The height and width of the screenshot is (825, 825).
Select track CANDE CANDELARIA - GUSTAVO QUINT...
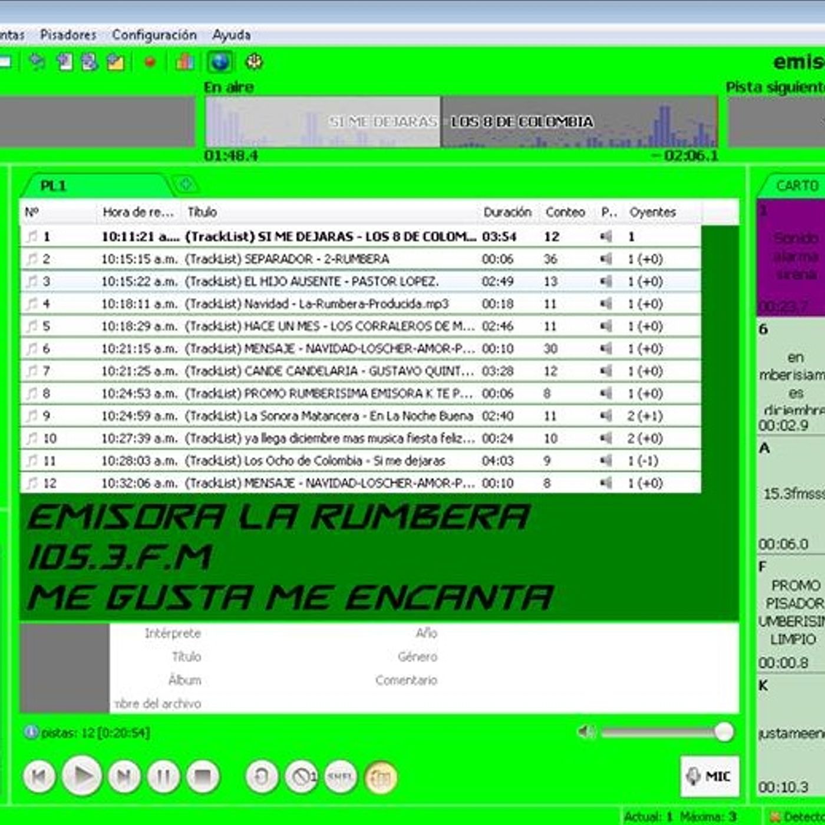[x=361, y=371]
